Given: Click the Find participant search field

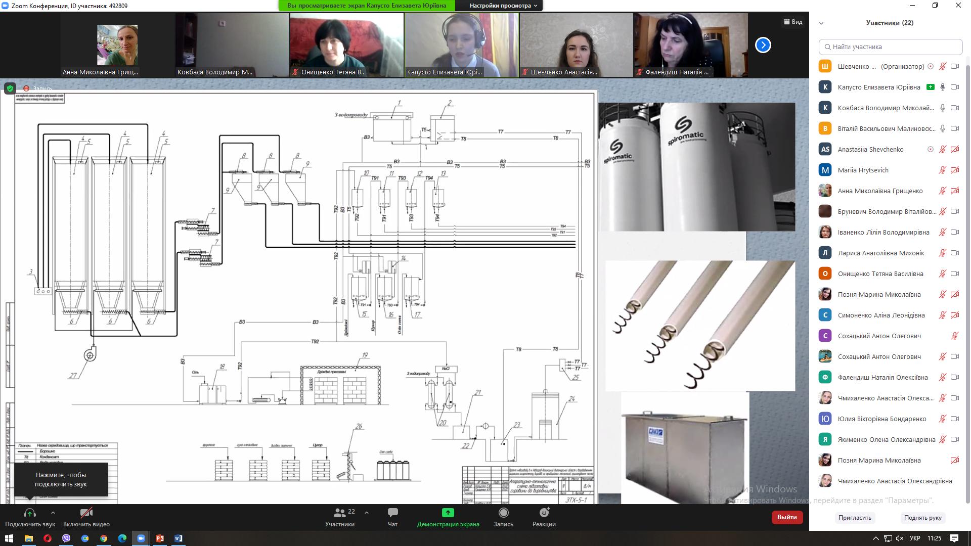Looking at the screenshot, I should click(890, 47).
